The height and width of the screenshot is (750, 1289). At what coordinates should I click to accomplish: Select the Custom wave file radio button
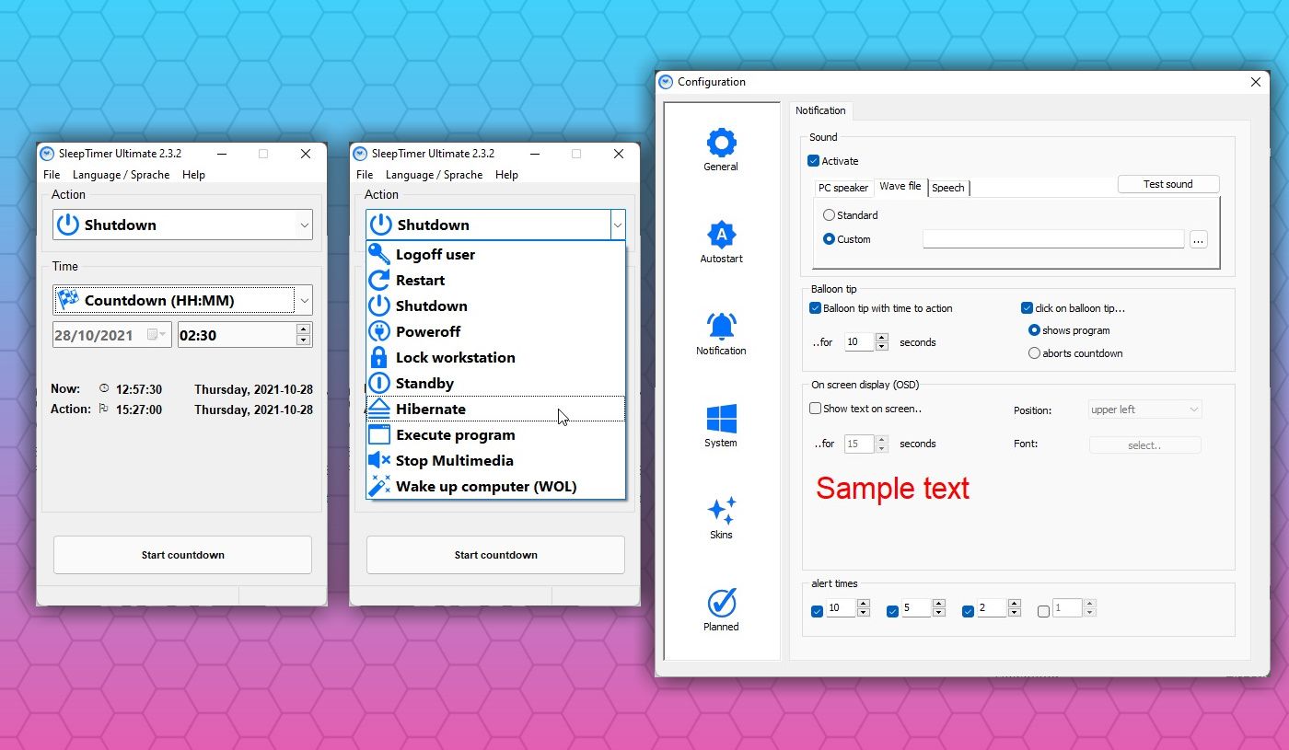(829, 239)
